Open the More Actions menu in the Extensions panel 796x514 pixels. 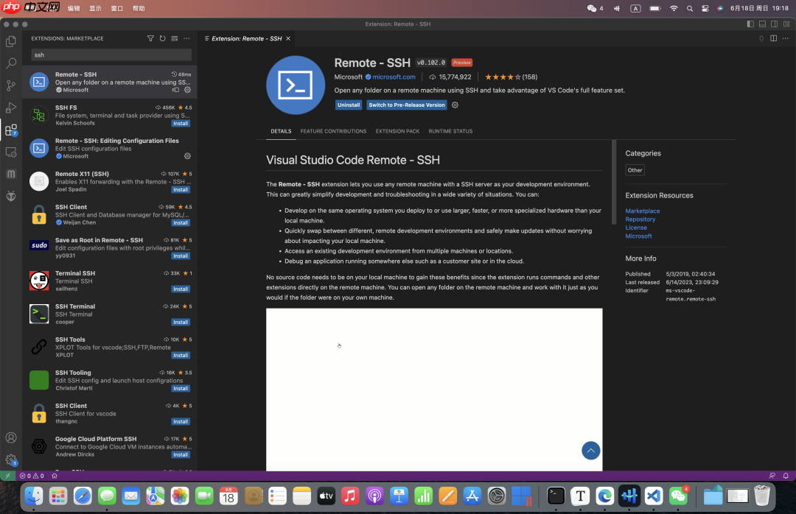point(186,38)
